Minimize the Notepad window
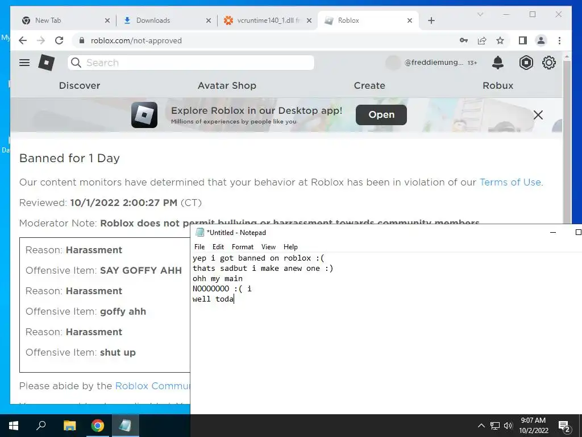 [552, 232]
